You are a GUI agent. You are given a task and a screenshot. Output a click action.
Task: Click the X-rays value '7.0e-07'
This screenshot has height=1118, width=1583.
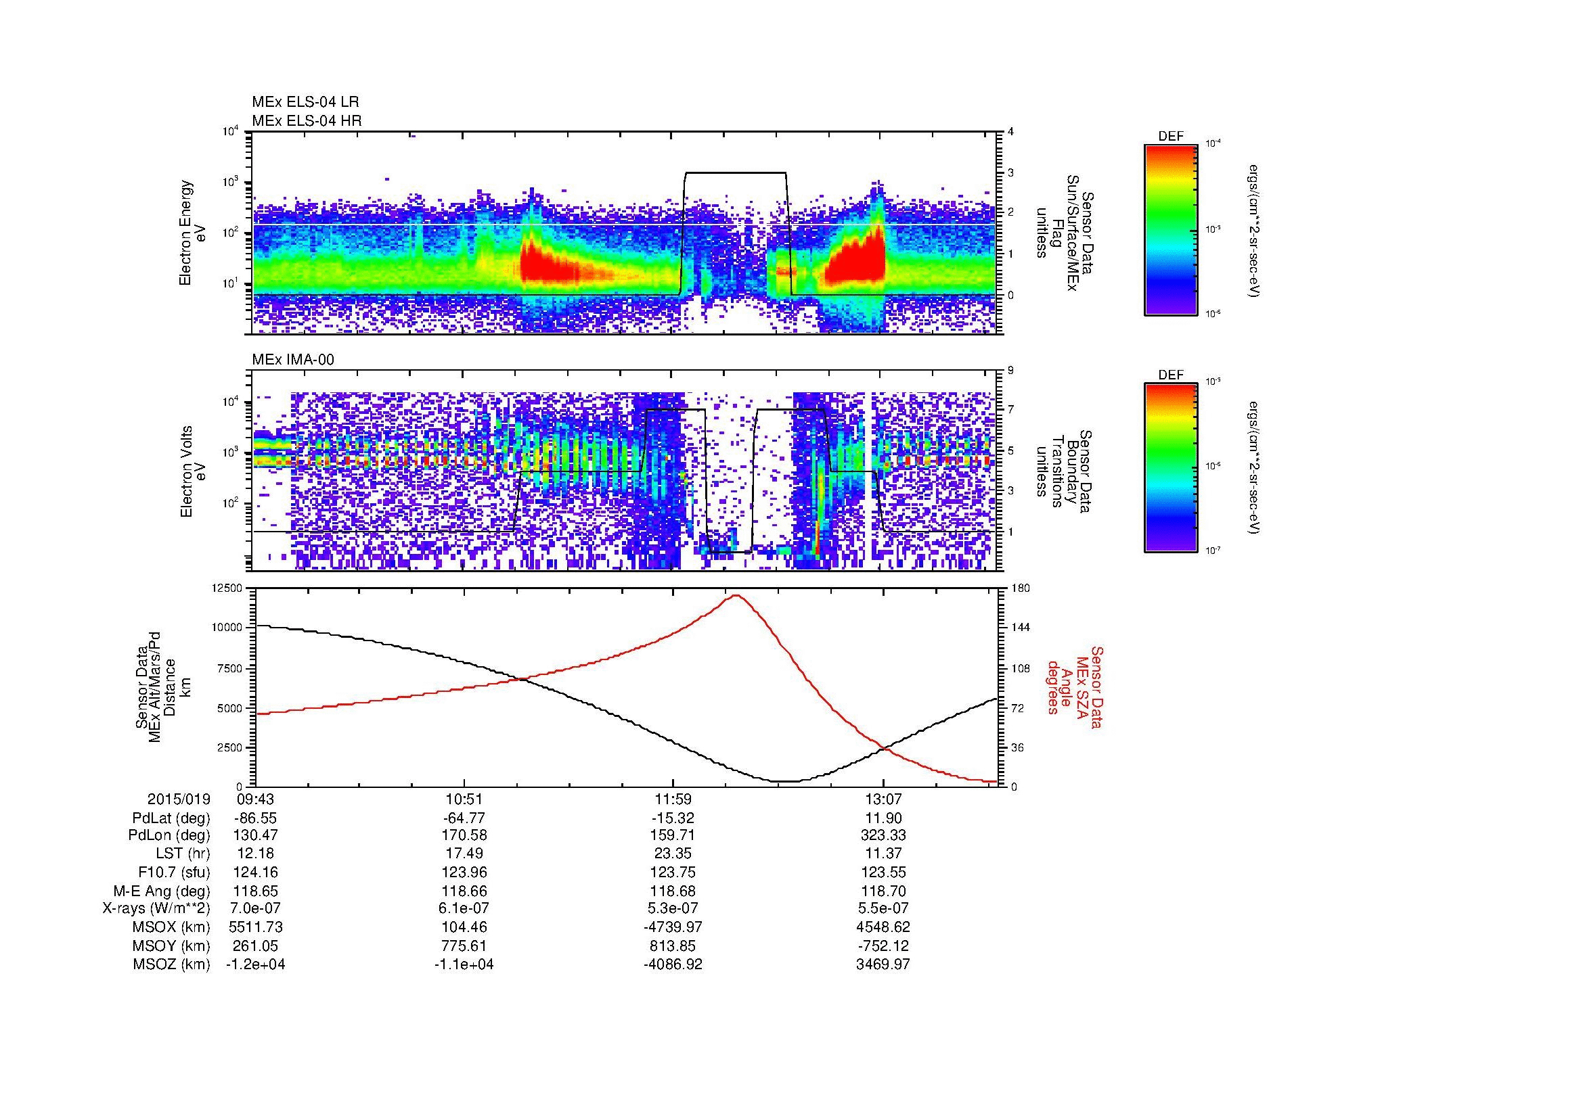click(x=255, y=909)
